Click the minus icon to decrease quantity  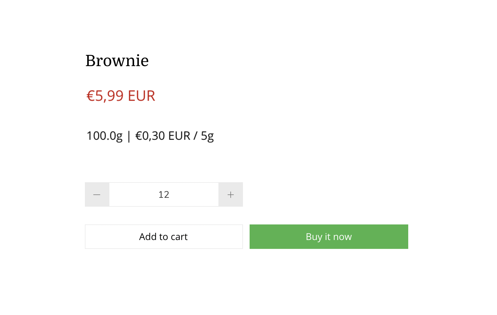(x=97, y=195)
